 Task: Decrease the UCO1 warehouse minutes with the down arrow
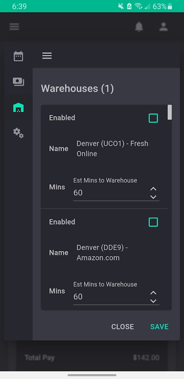click(153, 197)
